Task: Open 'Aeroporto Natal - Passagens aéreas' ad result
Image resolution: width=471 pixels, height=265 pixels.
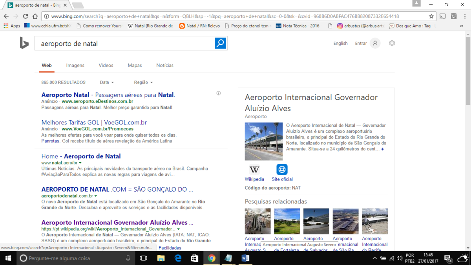Action: [x=108, y=95]
